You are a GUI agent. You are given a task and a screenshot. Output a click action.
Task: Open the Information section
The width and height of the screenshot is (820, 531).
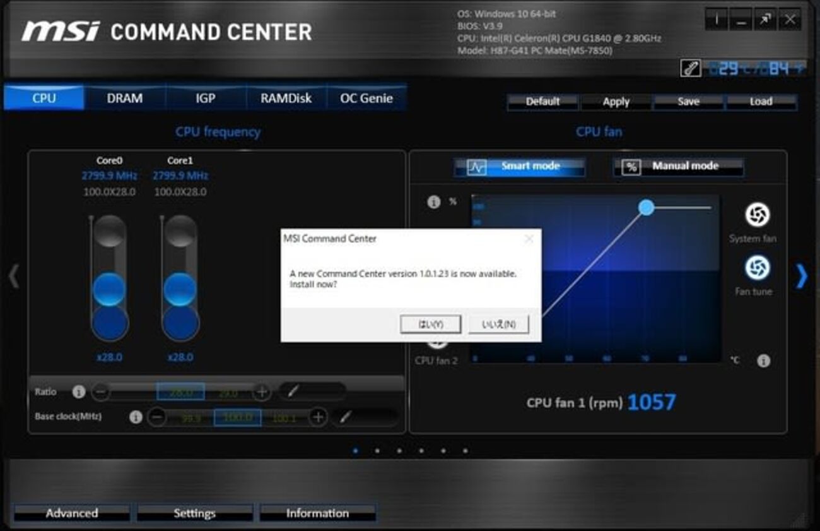[318, 513]
